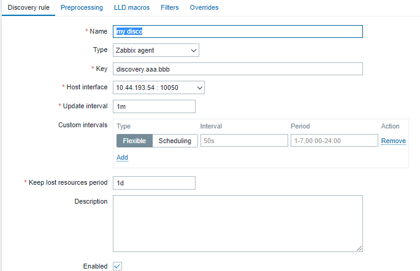Switch custom interval type to Scheduling
Image resolution: width=420 pixels, height=271 pixels.
(175, 141)
